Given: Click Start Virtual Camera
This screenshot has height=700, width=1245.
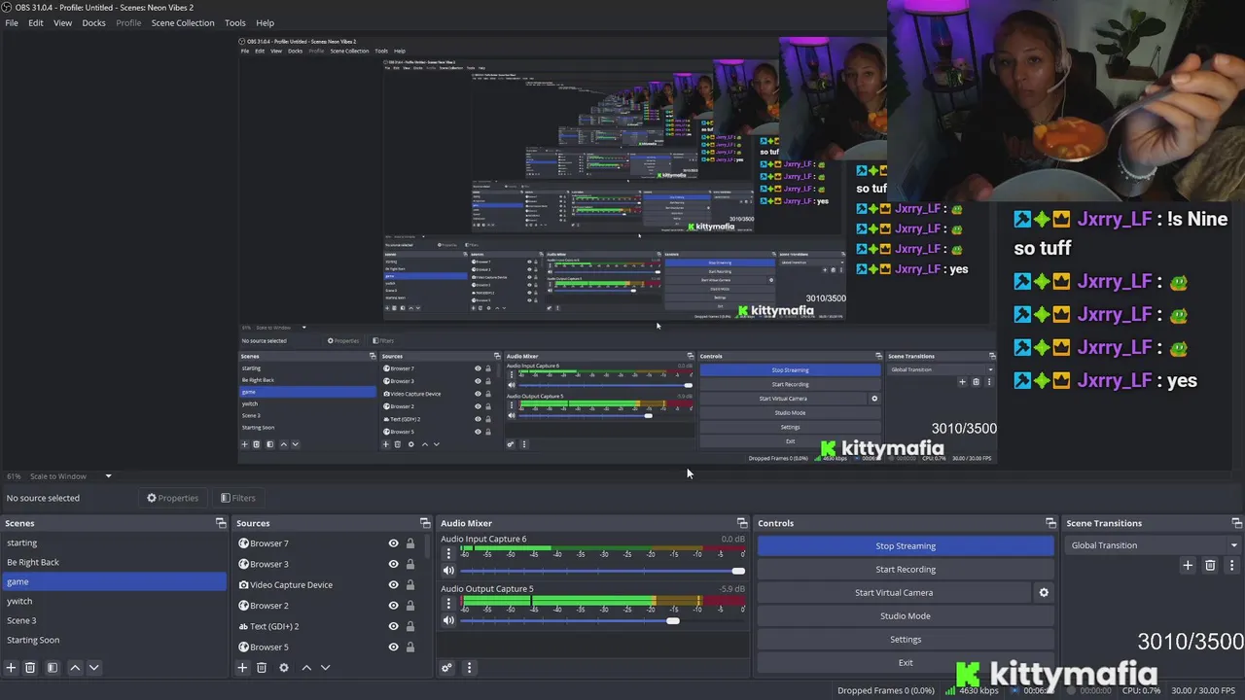Looking at the screenshot, I should [x=894, y=593].
